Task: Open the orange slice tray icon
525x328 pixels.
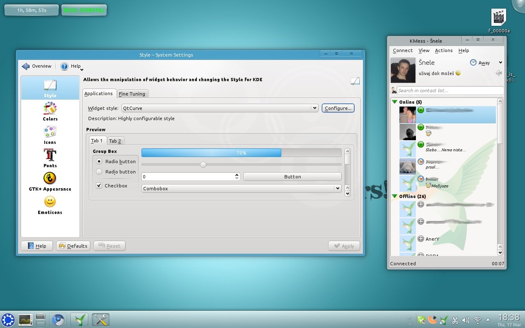Action: click(432, 320)
